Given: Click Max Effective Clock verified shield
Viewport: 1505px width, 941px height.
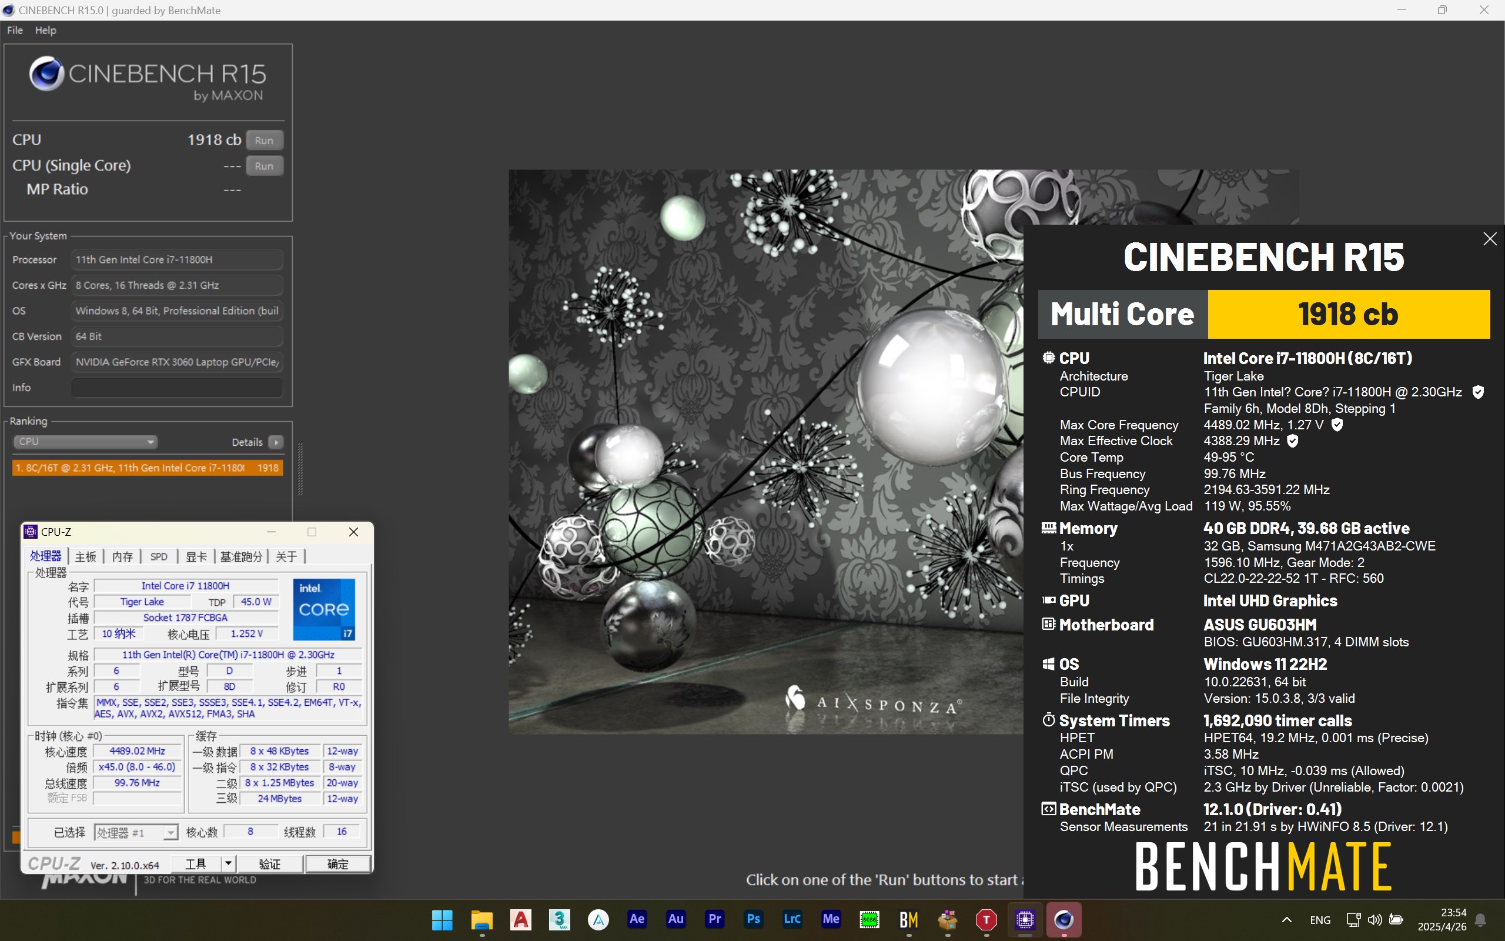Looking at the screenshot, I should click(1292, 441).
